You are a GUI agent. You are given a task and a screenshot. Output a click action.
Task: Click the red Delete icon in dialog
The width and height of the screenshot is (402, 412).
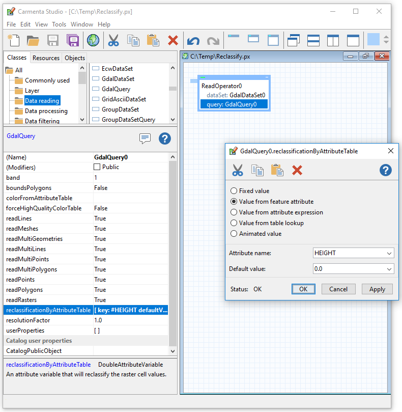tap(297, 170)
